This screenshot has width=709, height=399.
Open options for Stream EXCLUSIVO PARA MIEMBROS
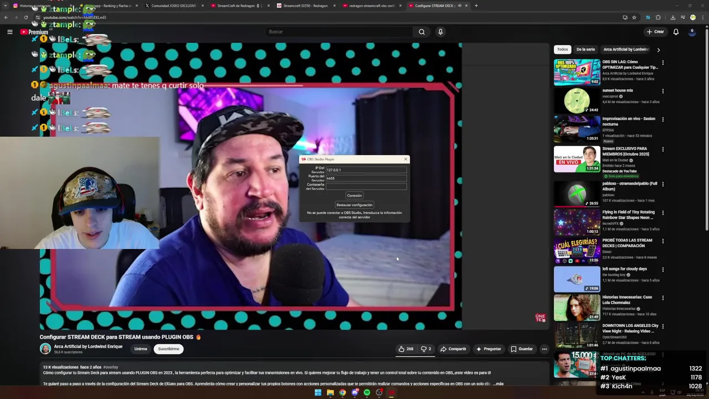(662, 150)
